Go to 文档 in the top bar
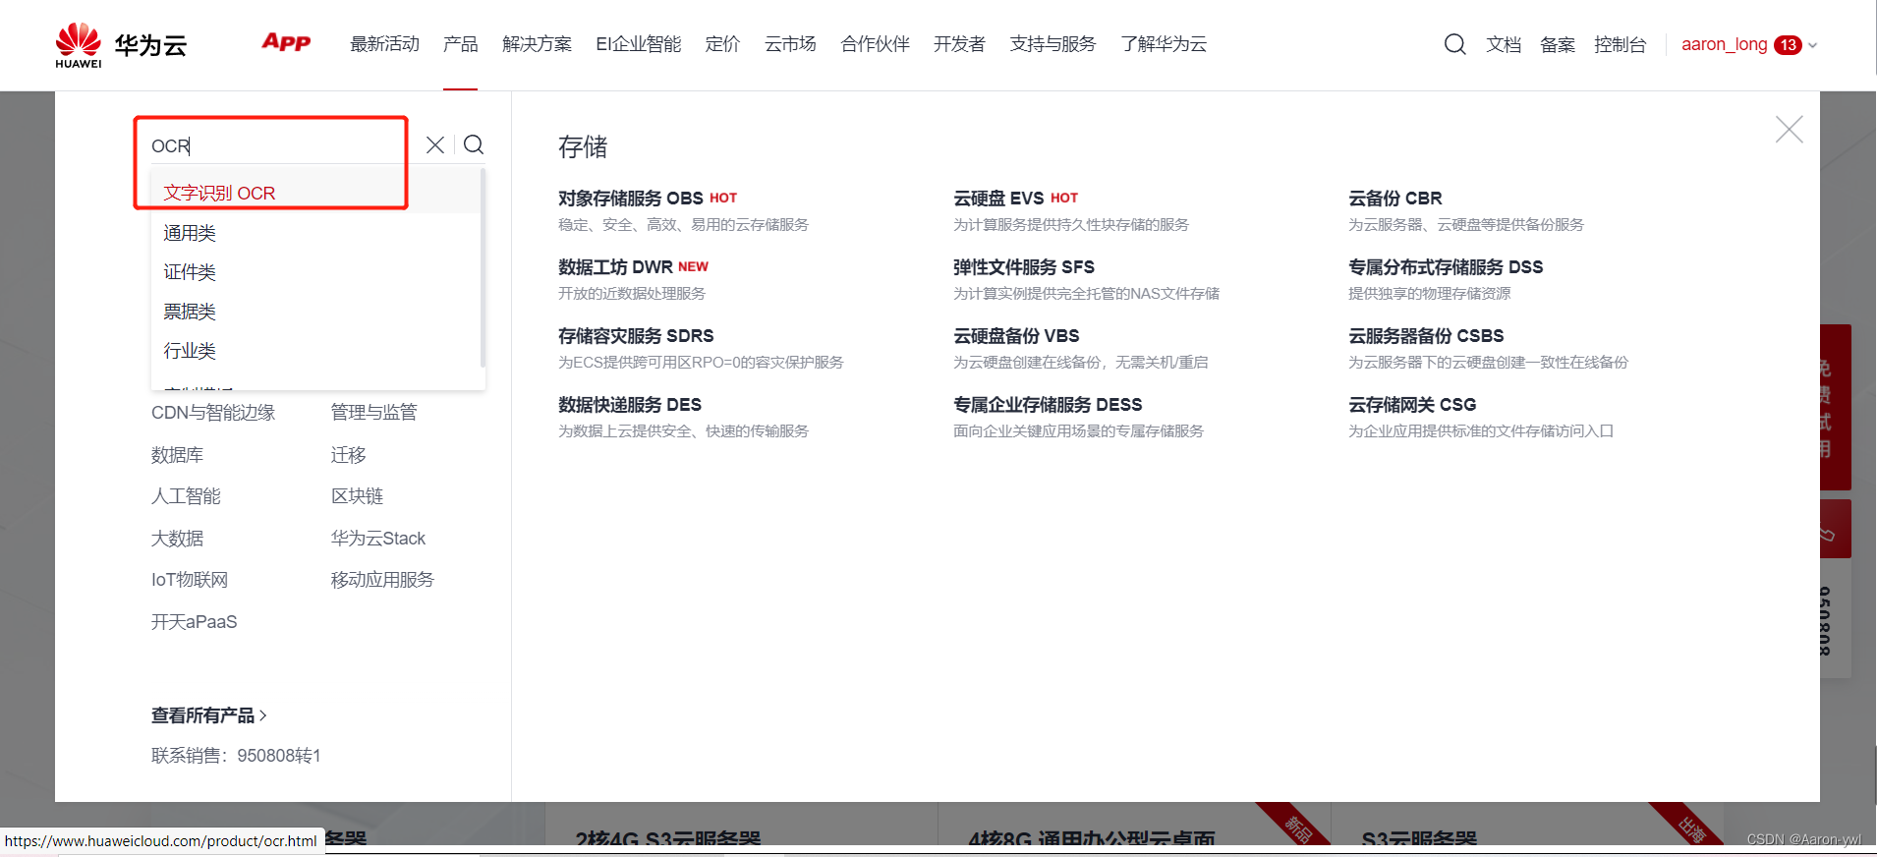Screen dimensions: 1877x857 [1504, 45]
